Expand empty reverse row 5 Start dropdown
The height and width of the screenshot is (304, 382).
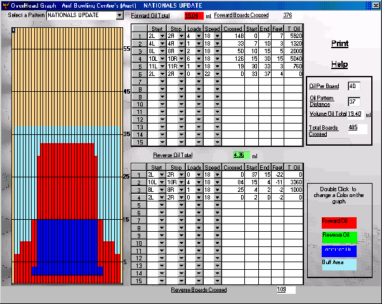tap(162, 205)
